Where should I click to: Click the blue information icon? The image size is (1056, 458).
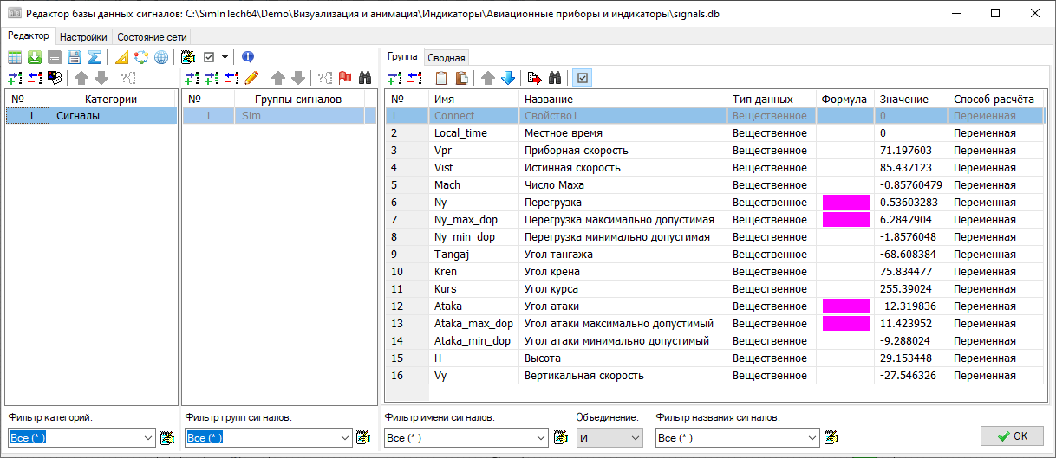pyautogui.click(x=248, y=57)
